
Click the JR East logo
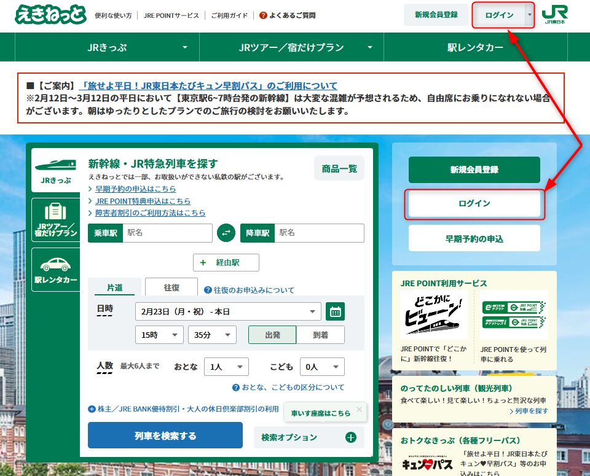click(555, 15)
